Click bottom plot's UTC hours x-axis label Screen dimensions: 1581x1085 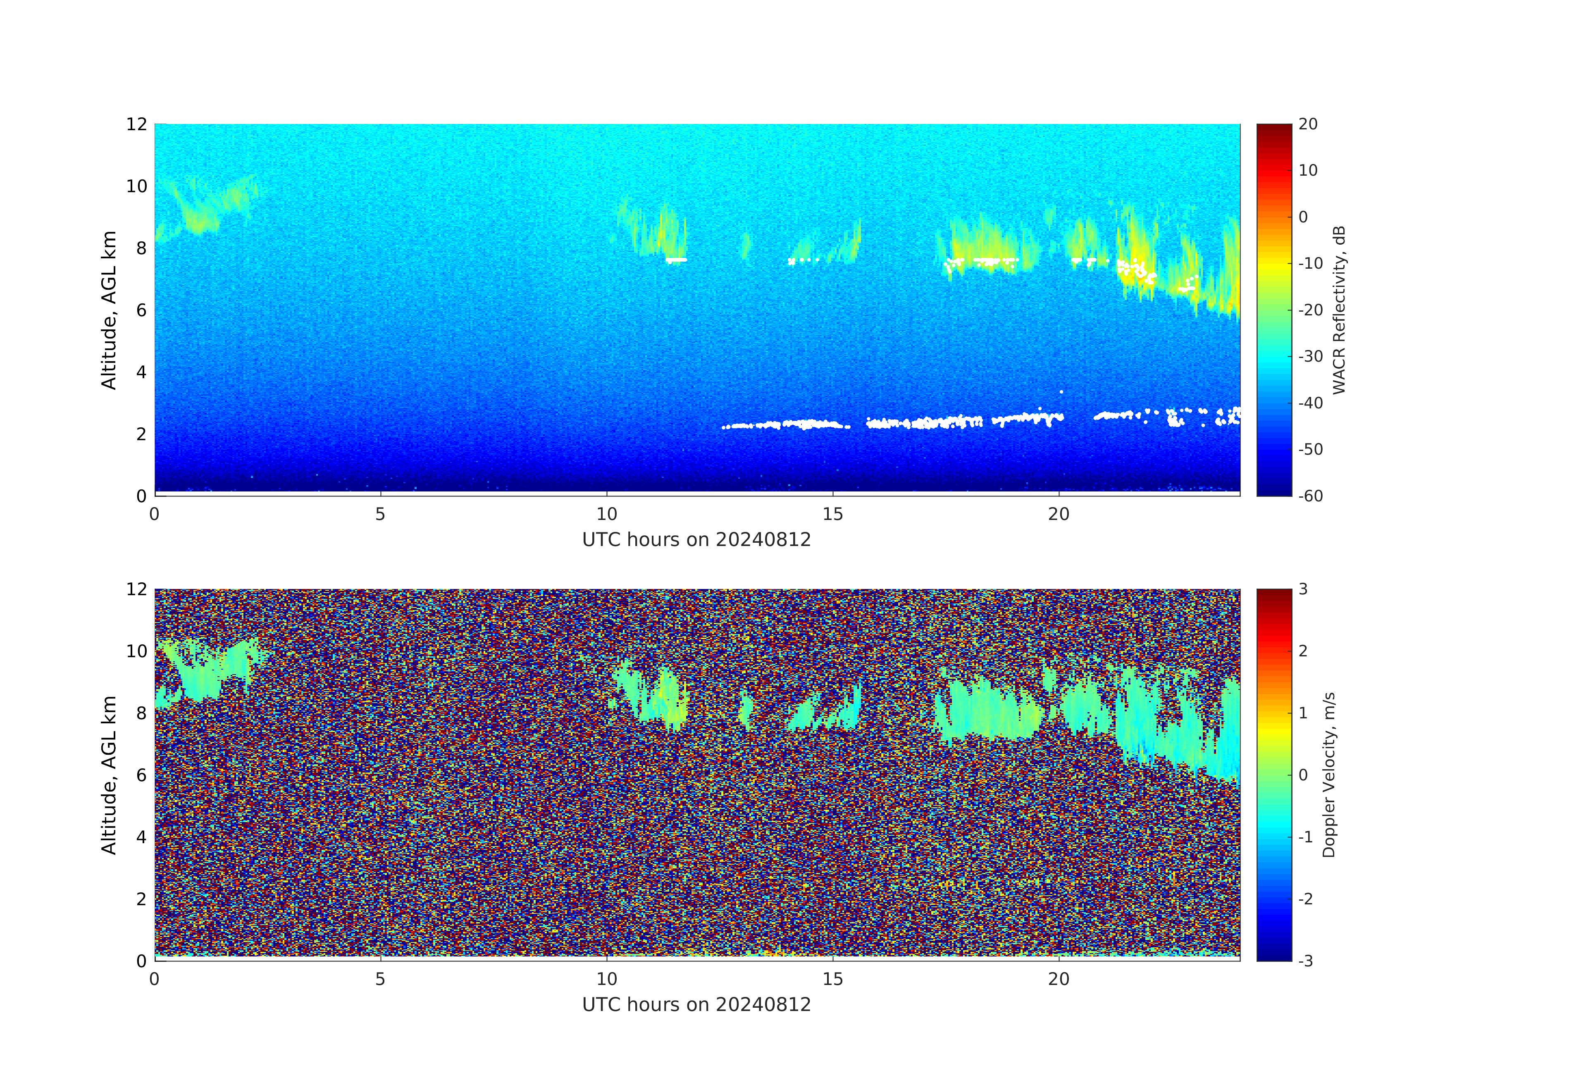(x=696, y=1004)
